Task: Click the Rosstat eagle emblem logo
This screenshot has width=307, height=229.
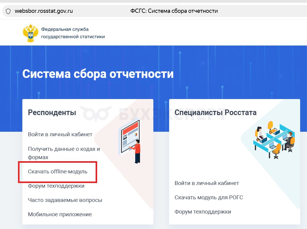Action: tap(31, 33)
